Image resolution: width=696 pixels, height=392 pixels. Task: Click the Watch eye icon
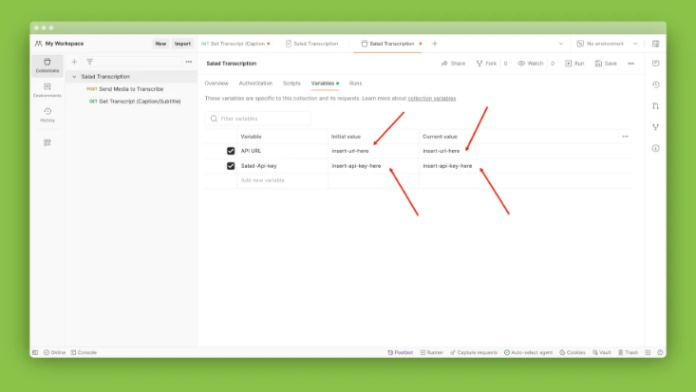pos(521,64)
